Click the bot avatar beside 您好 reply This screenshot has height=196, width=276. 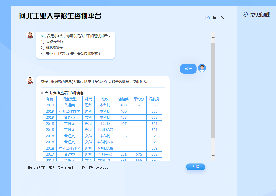(30, 80)
